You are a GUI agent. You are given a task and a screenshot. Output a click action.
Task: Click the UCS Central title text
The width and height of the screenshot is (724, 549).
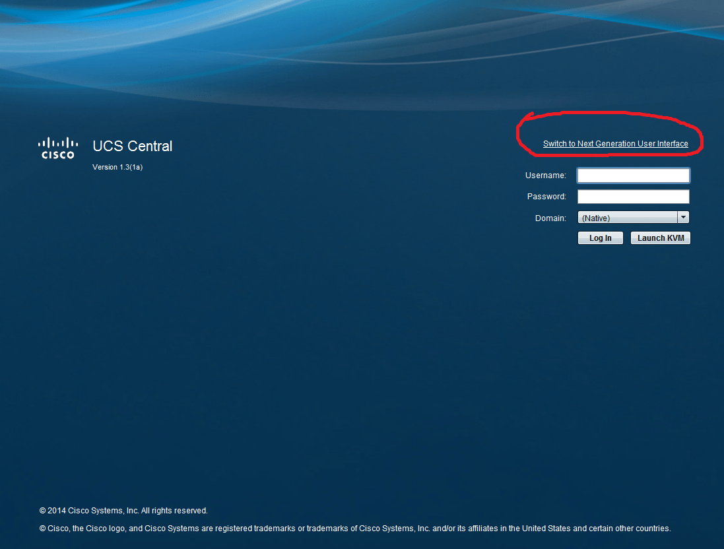tap(133, 146)
